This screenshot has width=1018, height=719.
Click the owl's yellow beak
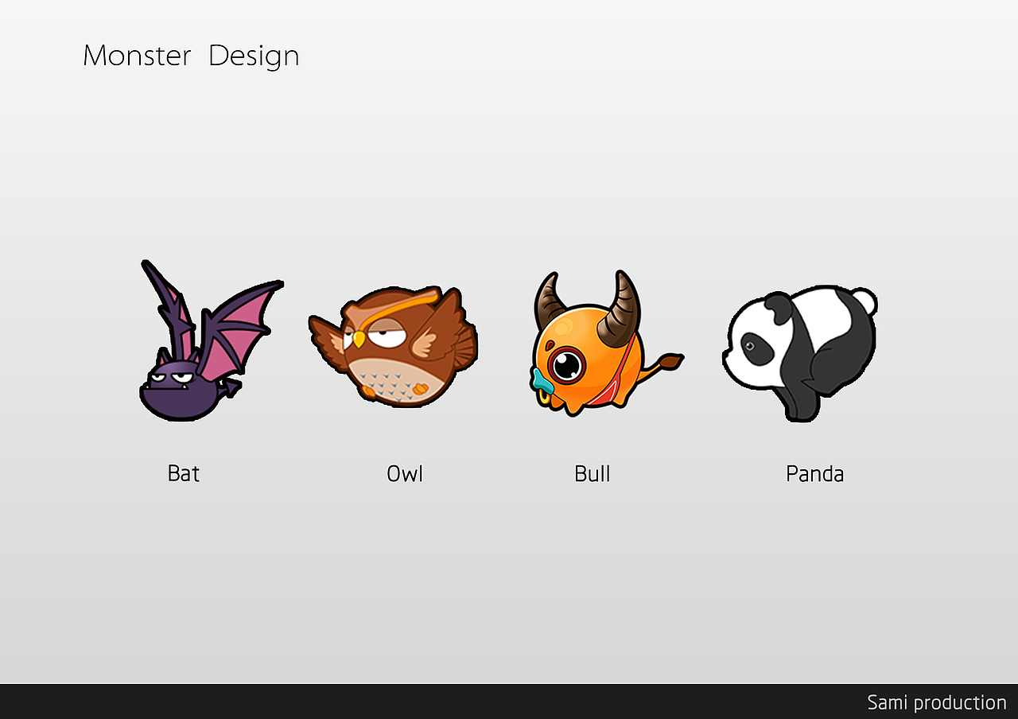[359, 339]
